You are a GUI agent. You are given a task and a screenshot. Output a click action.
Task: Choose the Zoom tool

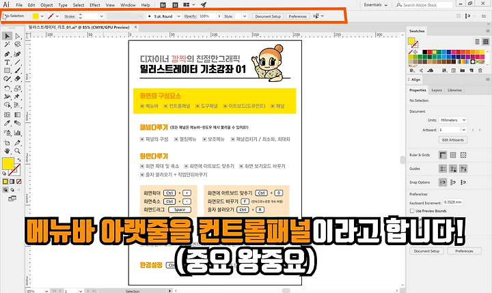[x=18, y=151]
